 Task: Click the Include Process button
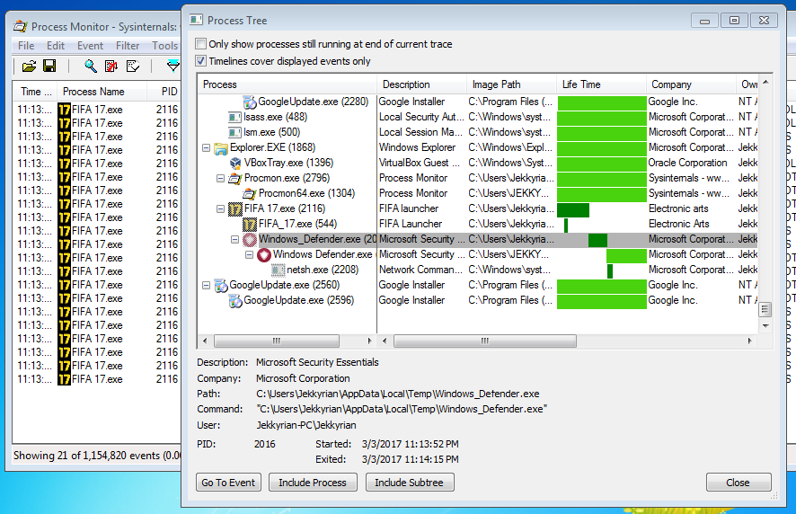click(313, 483)
